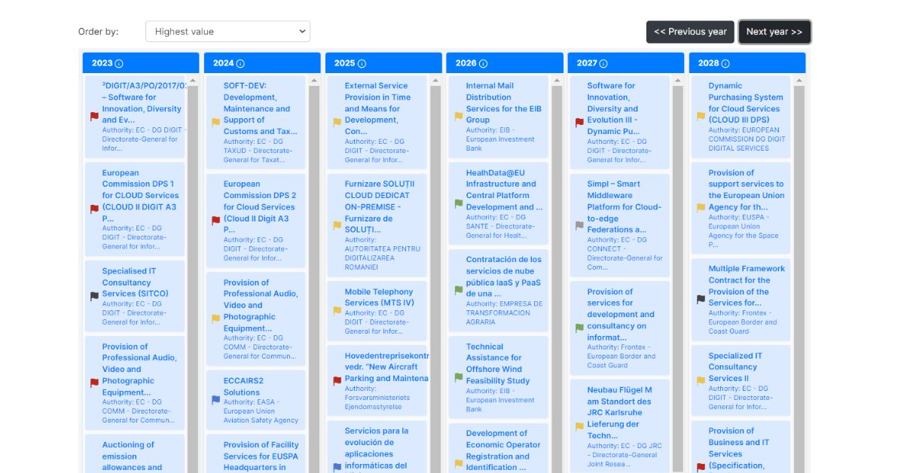Click green flag beside HealhData@EU Infrastructure

[458, 203]
